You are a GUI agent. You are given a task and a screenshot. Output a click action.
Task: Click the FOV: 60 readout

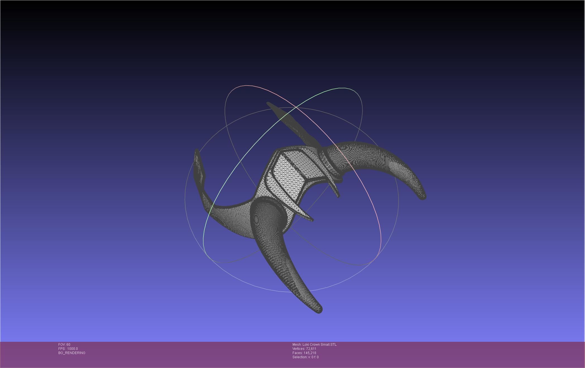(64, 345)
